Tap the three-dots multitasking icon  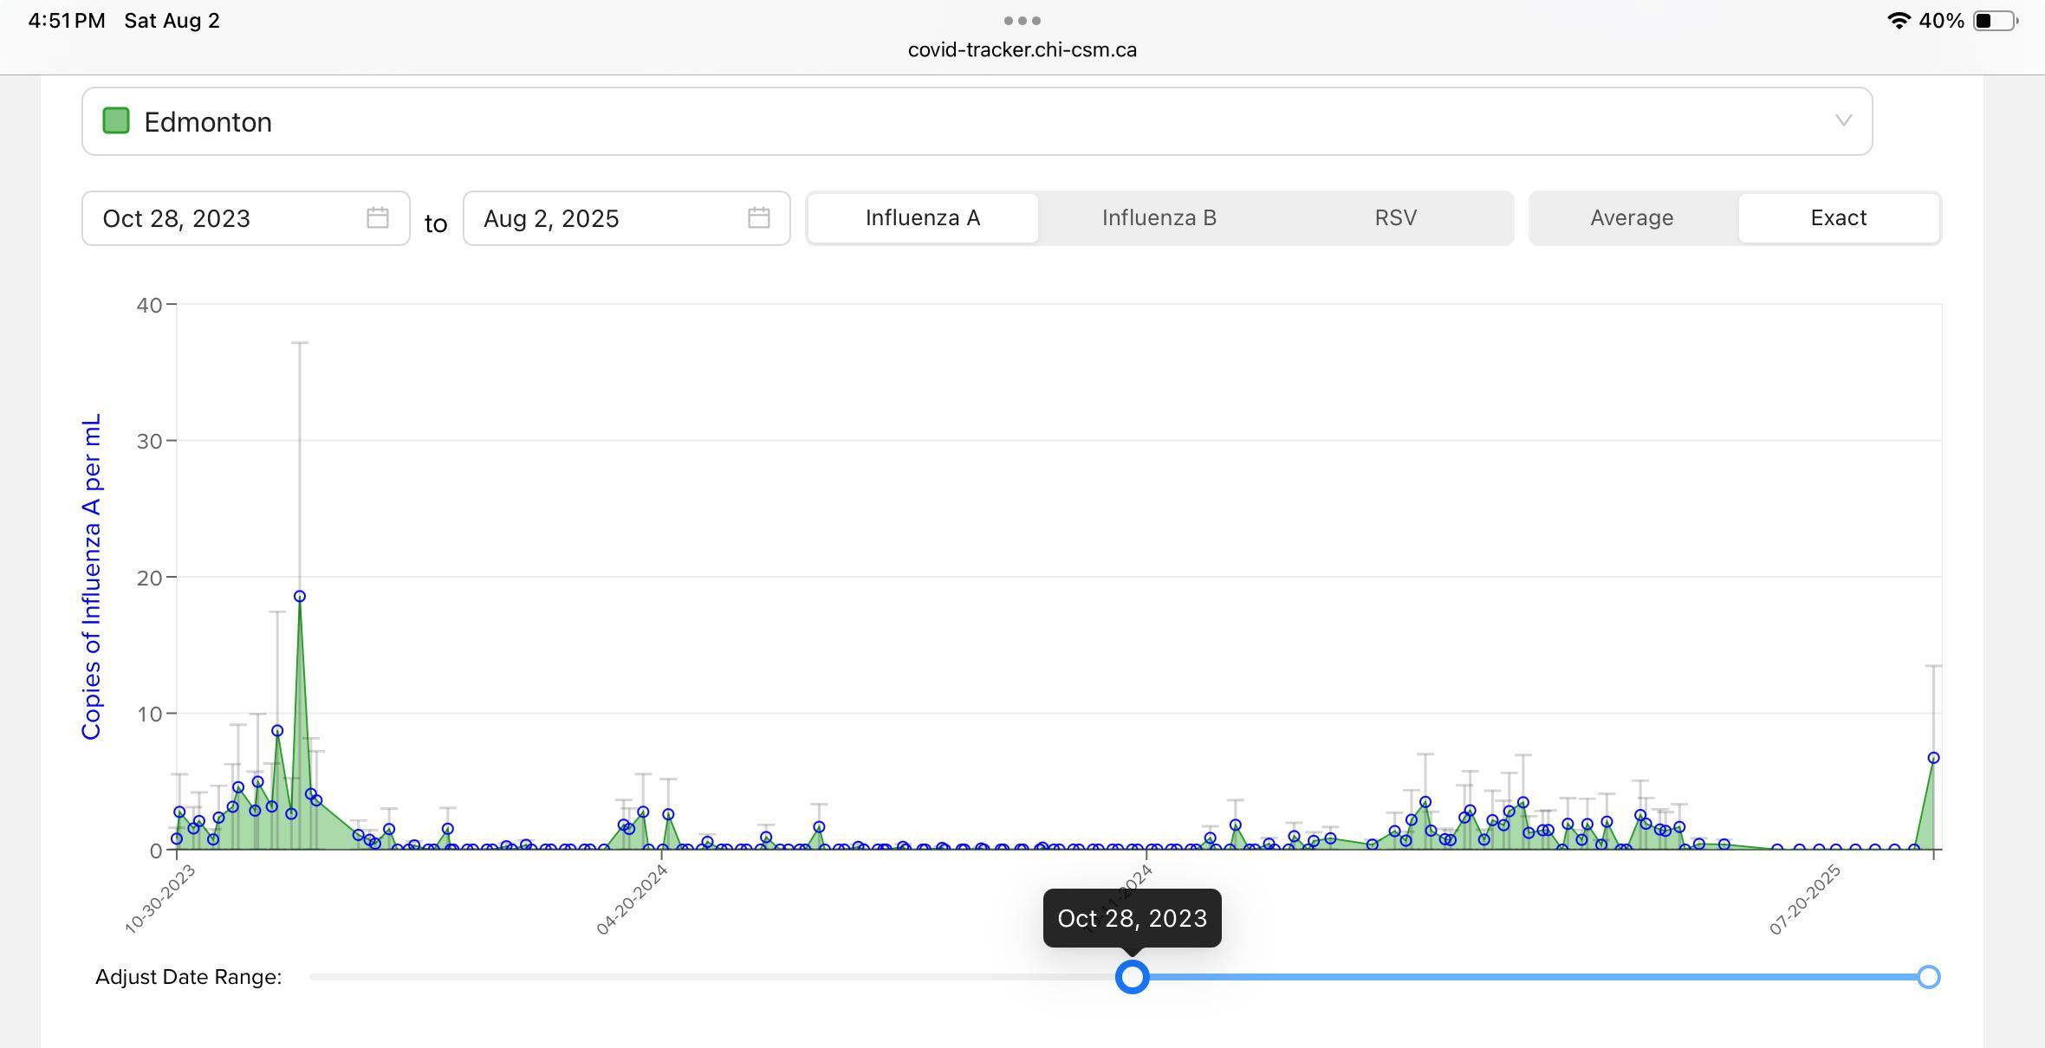1022,20
